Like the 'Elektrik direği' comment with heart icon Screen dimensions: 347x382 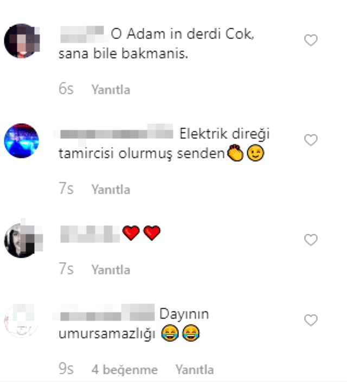311,140
